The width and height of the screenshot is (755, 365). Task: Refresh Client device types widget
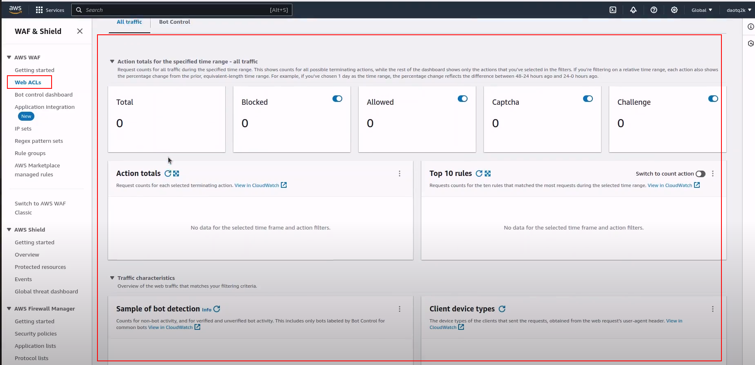tap(502, 309)
